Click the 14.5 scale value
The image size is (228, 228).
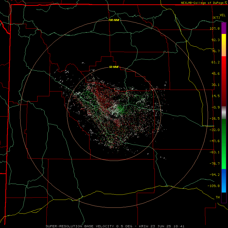tap(216, 96)
